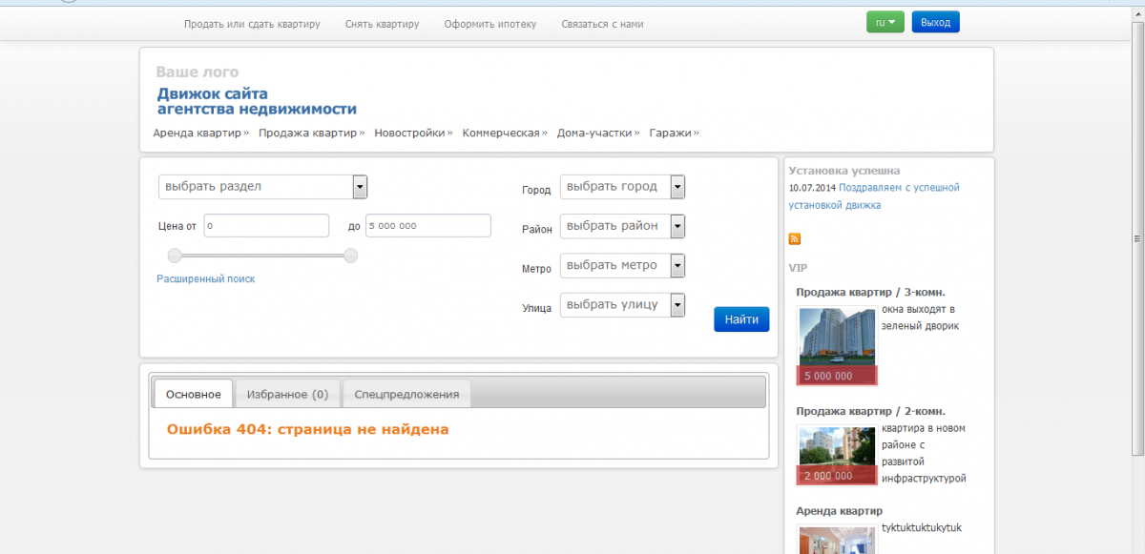Screen dimensions: 1145x554
Task: Click the 'Цена от' minimum price field
Action: [x=266, y=226]
